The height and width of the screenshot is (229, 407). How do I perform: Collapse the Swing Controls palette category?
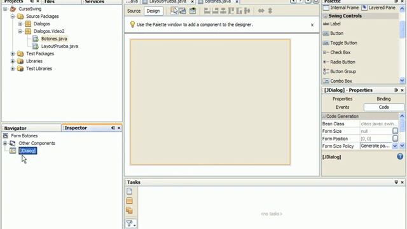click(x=325, y=16)
